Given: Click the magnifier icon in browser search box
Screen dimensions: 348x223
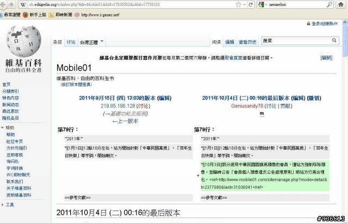Looking at the screenshot, I should pyautogui.click(x=330, y=4).
